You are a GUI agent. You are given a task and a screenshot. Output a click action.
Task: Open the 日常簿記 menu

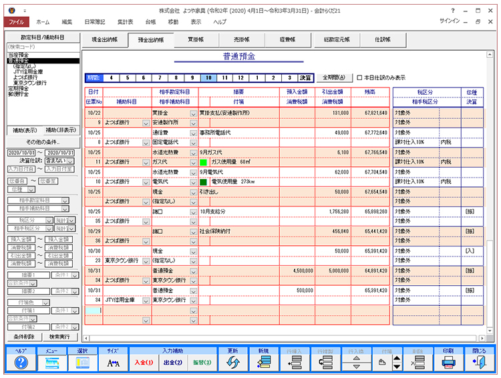click(x=95, y=22)
